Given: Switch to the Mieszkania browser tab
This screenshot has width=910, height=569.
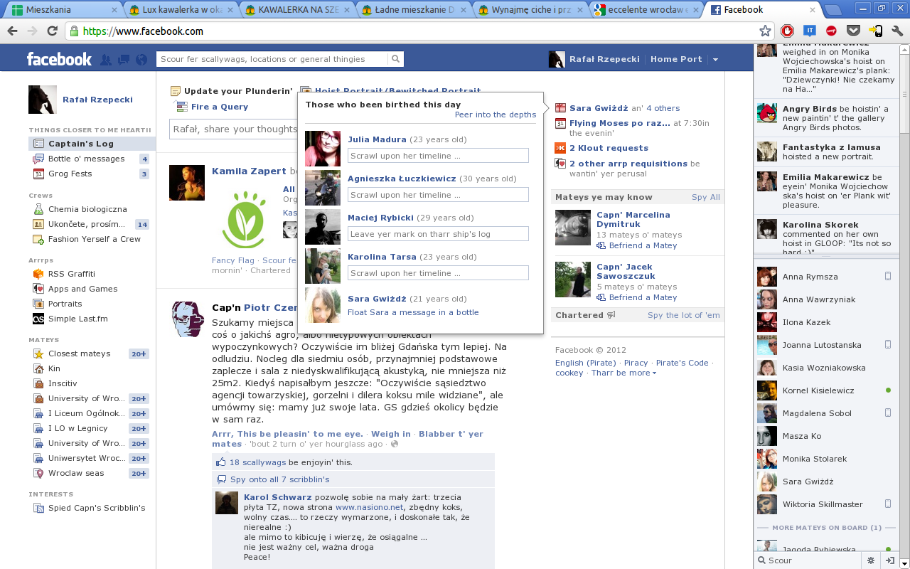Looking at the screenshot, I should 62,10.
